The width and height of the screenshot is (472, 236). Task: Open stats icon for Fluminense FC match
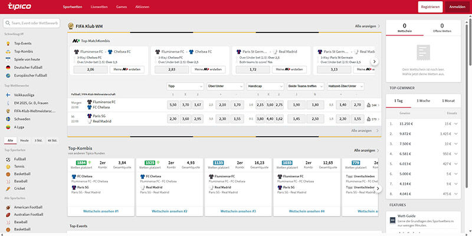click(x=369, y=105)
